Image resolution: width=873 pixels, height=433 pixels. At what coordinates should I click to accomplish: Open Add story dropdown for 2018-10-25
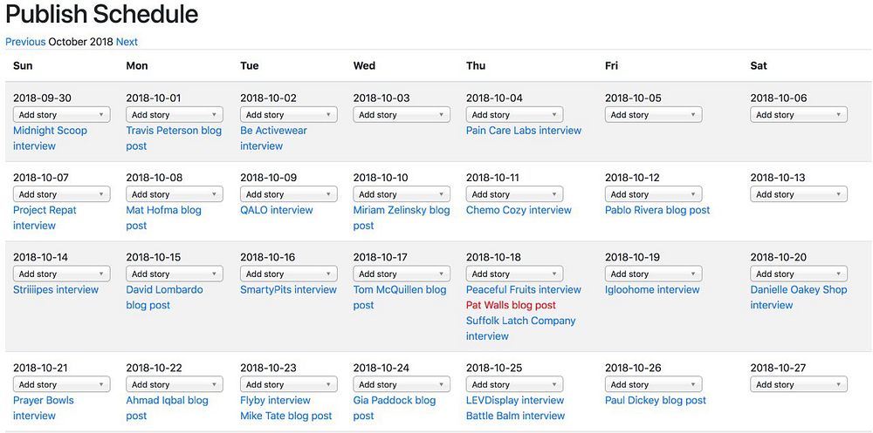514,384
